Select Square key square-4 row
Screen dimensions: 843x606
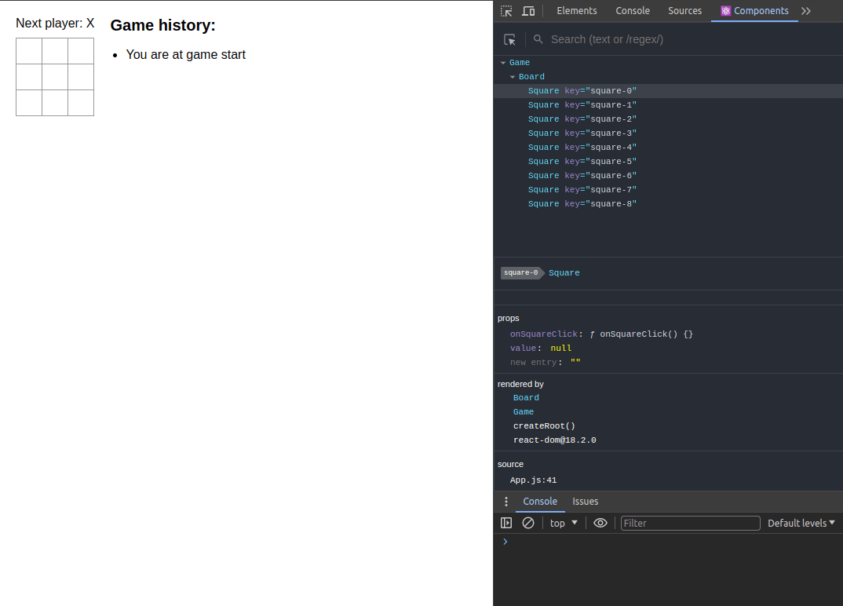pyautogui.click(x=668, y=148)
